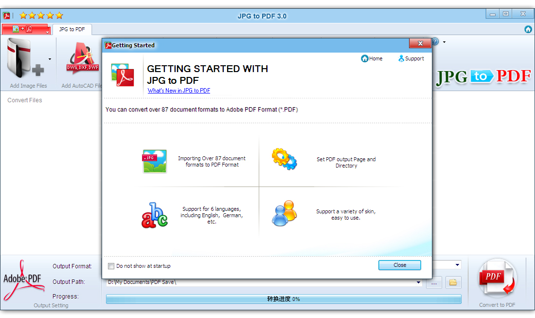Click the abc languages icon
Screen dimensions: 535x318
(x=155, y=215)
